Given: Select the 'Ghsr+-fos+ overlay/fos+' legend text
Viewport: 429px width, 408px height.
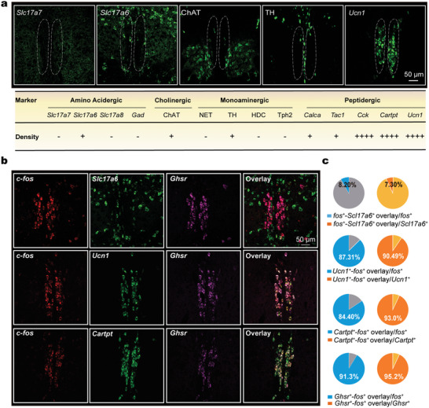Looking at the screenshot, I should [x=368, y=396].
